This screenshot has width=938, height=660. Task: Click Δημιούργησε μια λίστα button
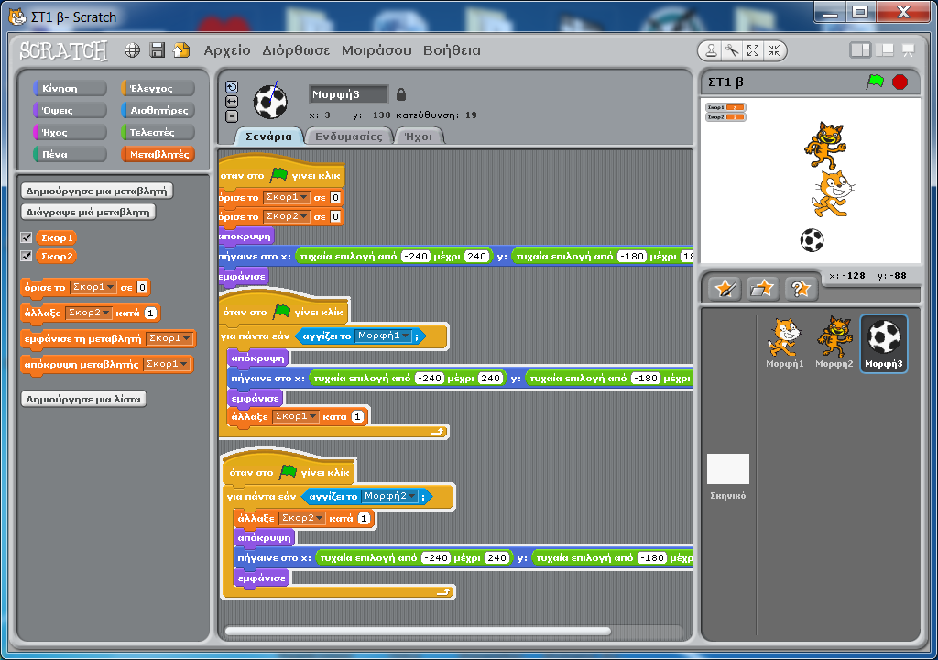click(x=83, y=399)
